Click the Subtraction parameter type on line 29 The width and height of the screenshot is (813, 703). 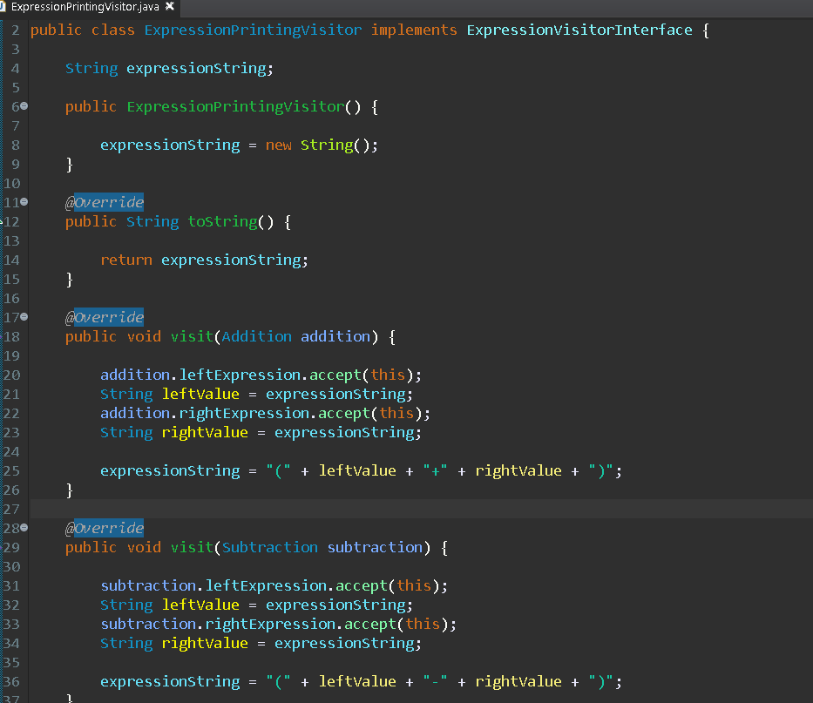tap(269, 547)
